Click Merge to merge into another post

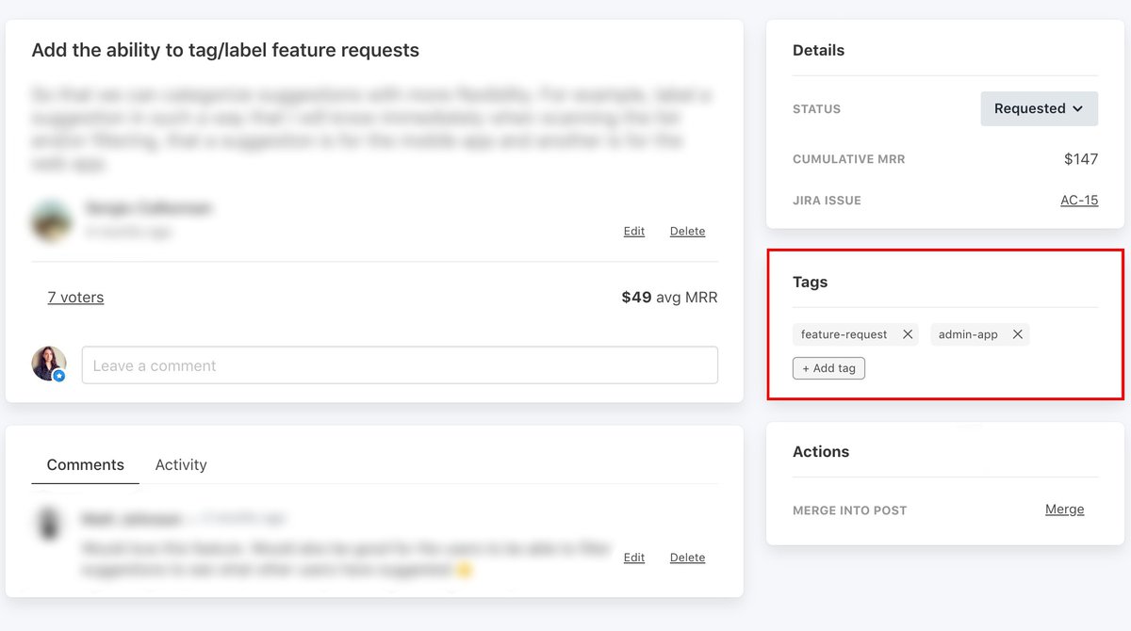coord(1065,510)
